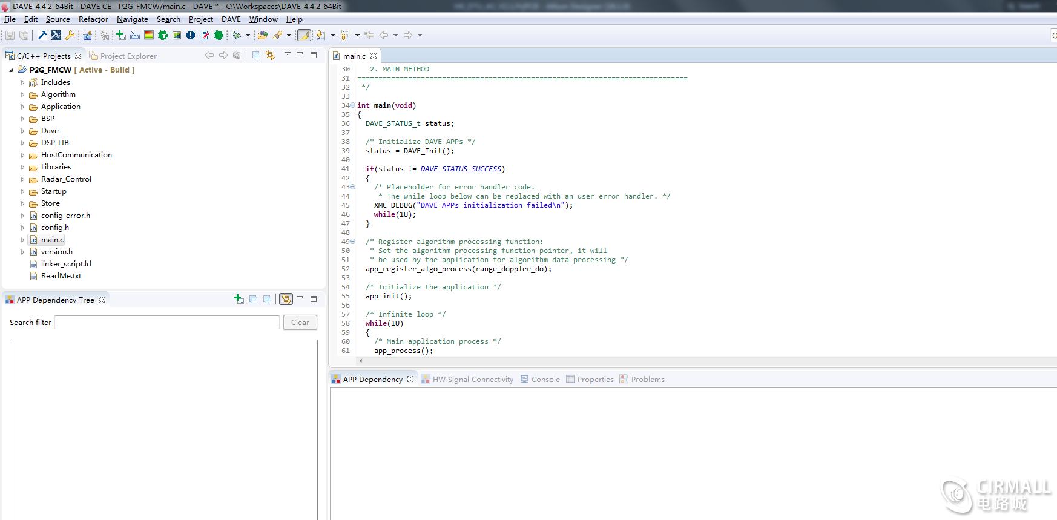Click the editor horizontal scrollbar left arrow
Viewport: 1057px width, 520px height.
(x=361, y=361)
